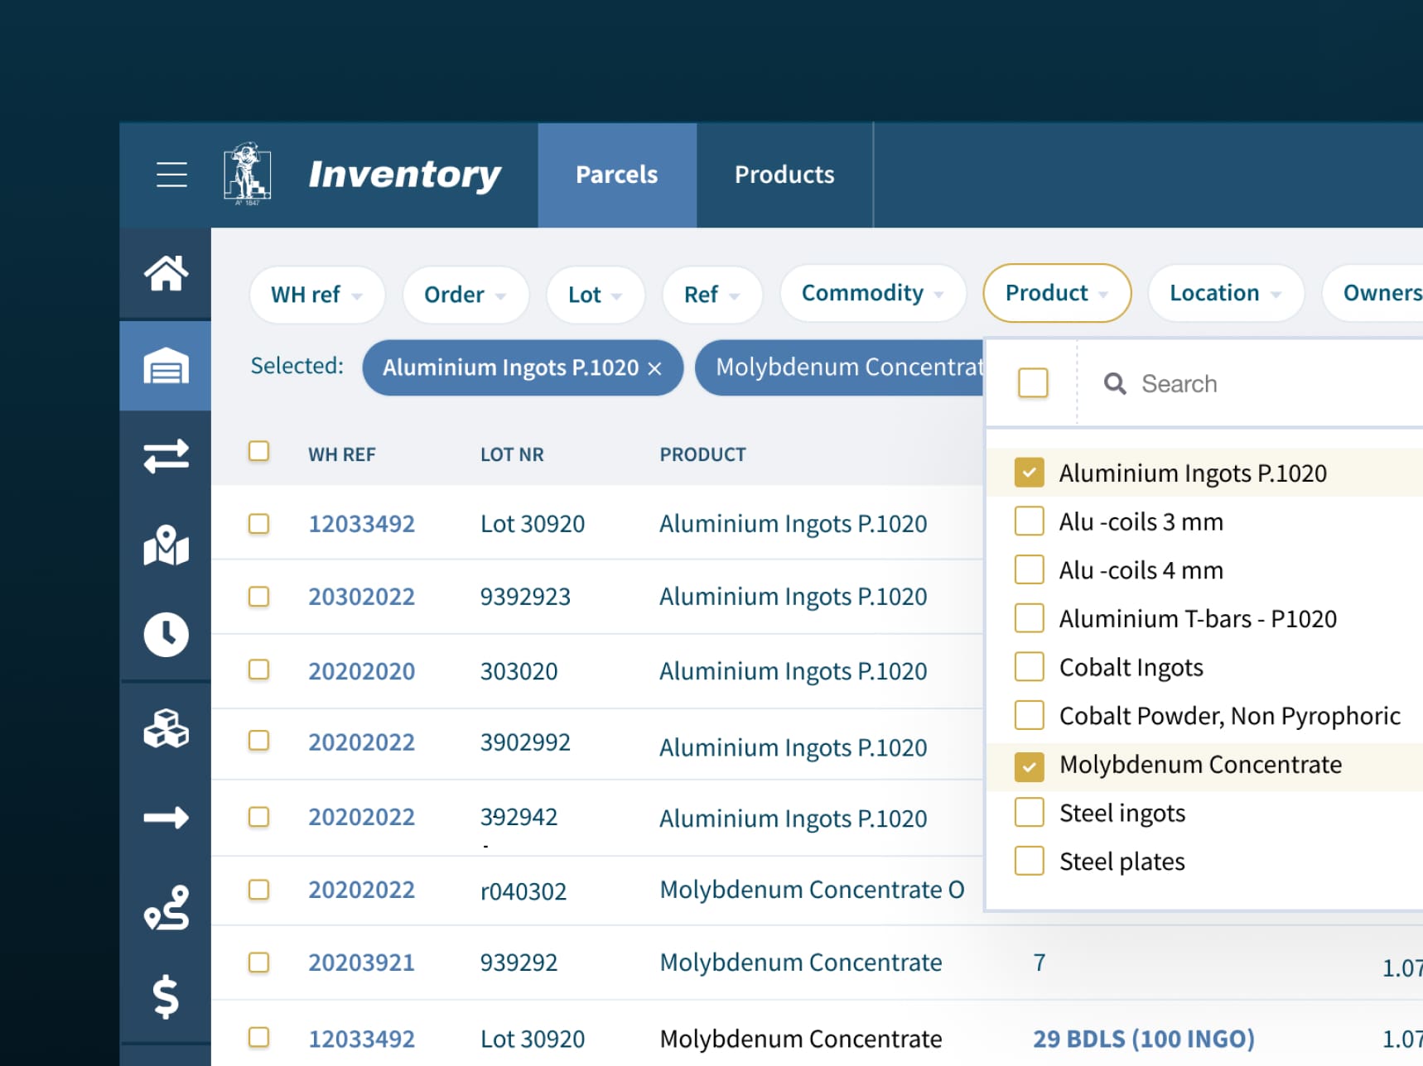This screenshot has width=1423, height=1066.
Task: Open the map location sidebar icon
Action: tap(166, 546)
